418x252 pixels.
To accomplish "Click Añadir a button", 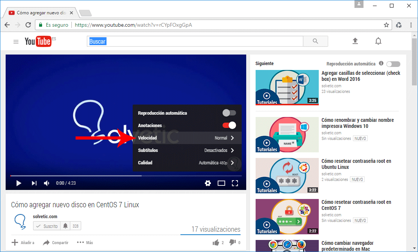I will click(23, 243).
